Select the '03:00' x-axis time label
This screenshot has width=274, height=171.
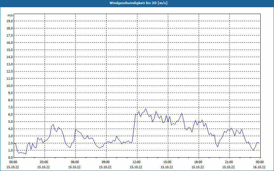click(44, 162)
